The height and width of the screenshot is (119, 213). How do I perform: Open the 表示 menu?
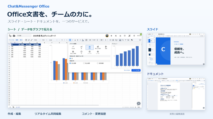pos(21,40)
